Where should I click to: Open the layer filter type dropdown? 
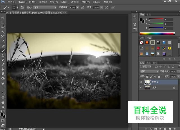[145, 67]
